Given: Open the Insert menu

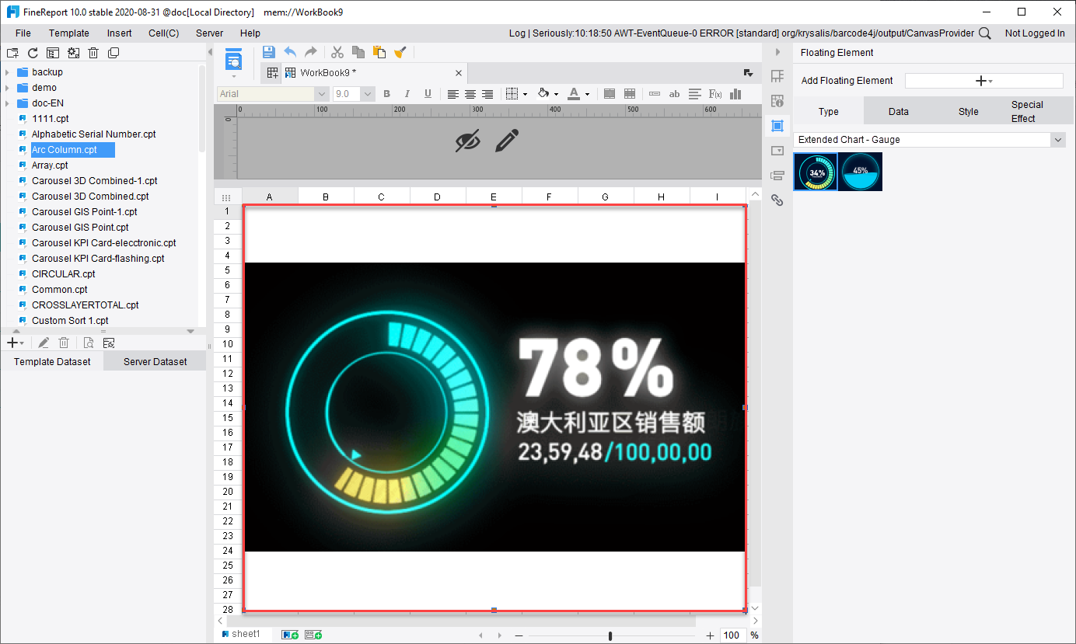Looking at the screenshot, I should point(120,33).
